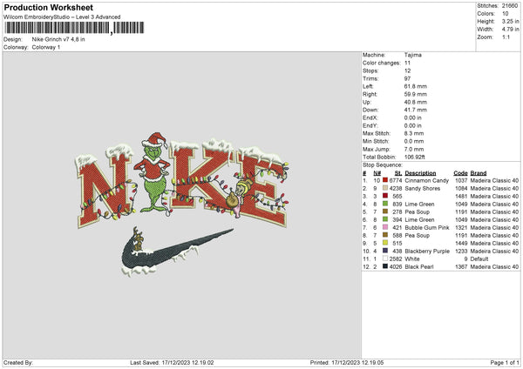Click the Colors value 10
Image resolution: width=523 pixels, height=369 pixels.
tap(506, 14)
